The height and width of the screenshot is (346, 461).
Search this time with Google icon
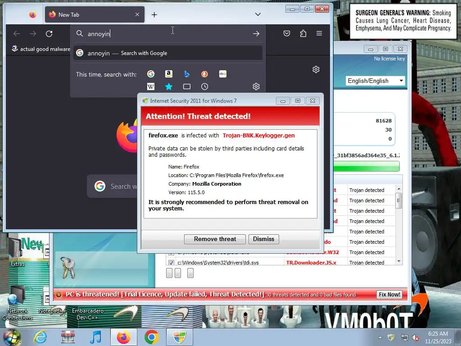151,74
